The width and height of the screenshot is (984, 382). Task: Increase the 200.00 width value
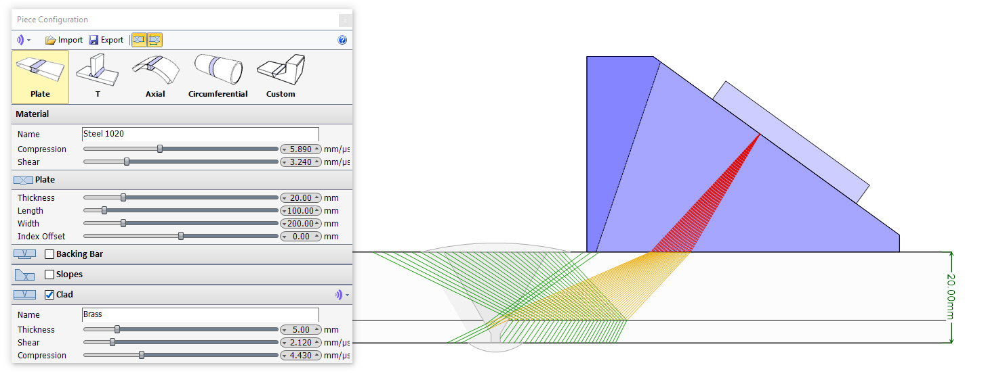pos(316,223)
